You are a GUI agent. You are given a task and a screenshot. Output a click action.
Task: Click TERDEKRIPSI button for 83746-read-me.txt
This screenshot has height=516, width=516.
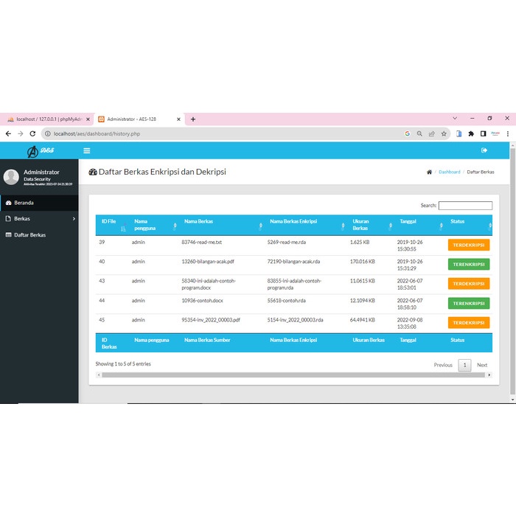[469, 245]
